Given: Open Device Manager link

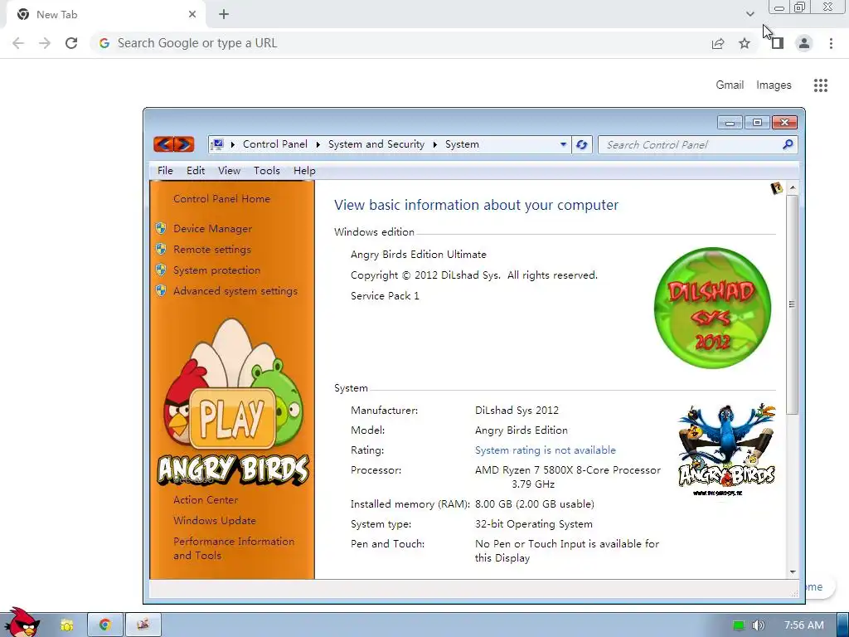Looking at the screenshot, I should (x=212, y=229).
